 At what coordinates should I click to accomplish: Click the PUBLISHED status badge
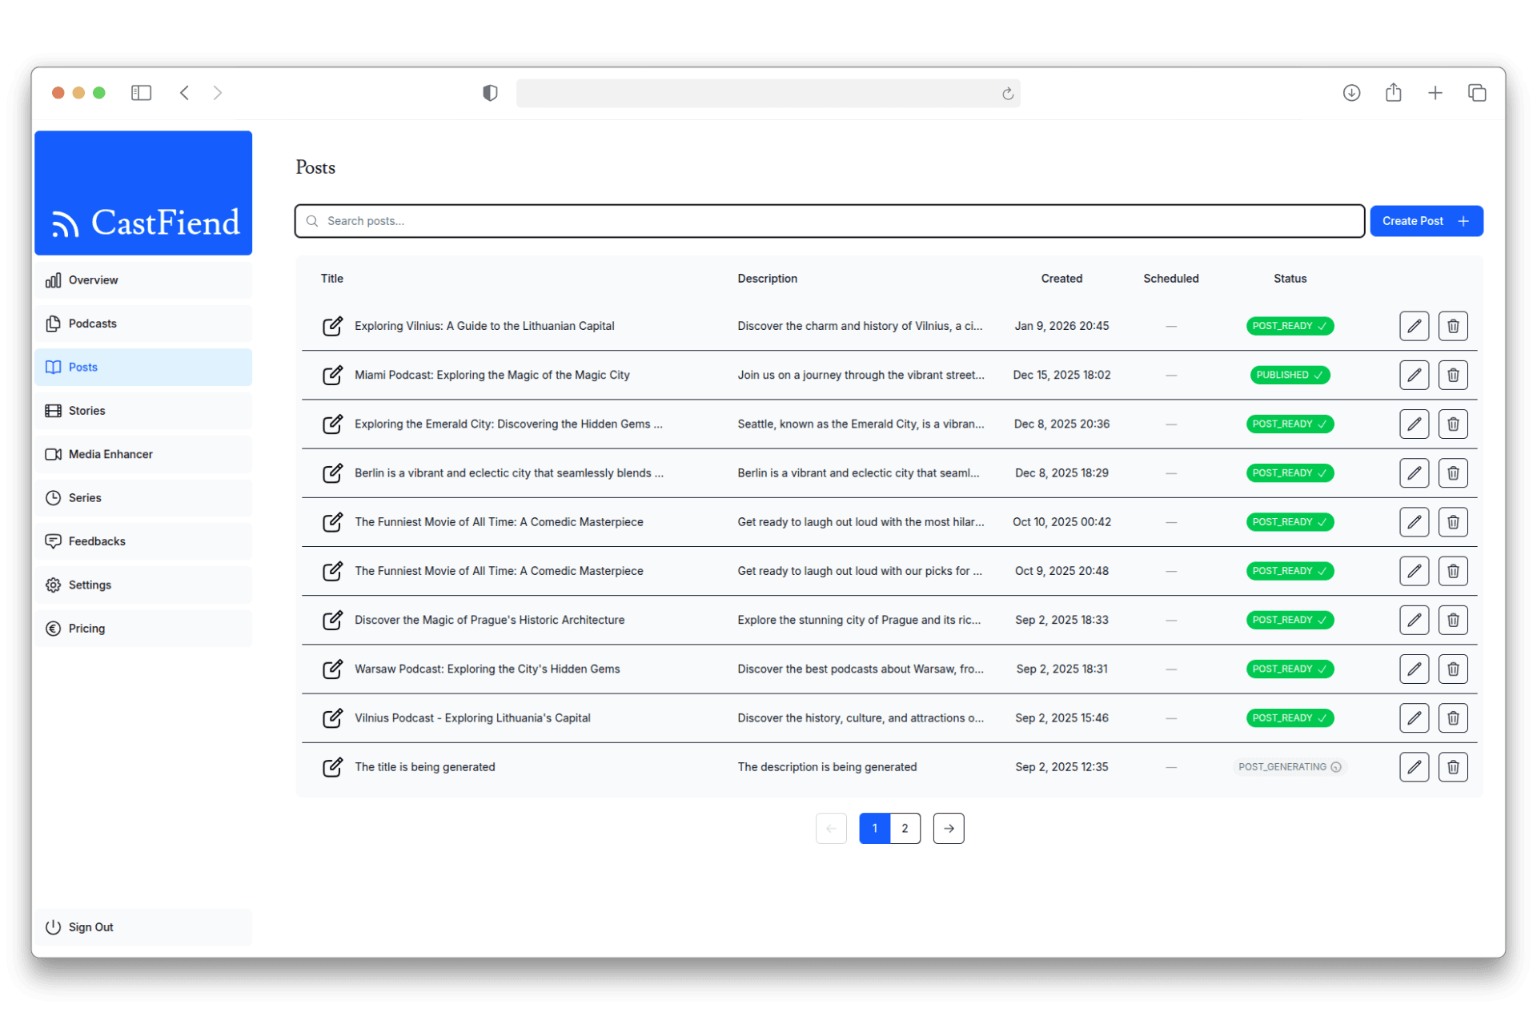pos(1290,375)
